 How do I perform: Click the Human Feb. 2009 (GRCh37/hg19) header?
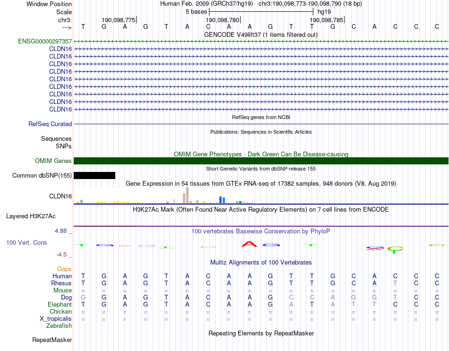coord(207,4)
